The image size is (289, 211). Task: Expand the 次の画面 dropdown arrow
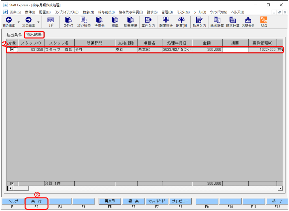point(39,22)
